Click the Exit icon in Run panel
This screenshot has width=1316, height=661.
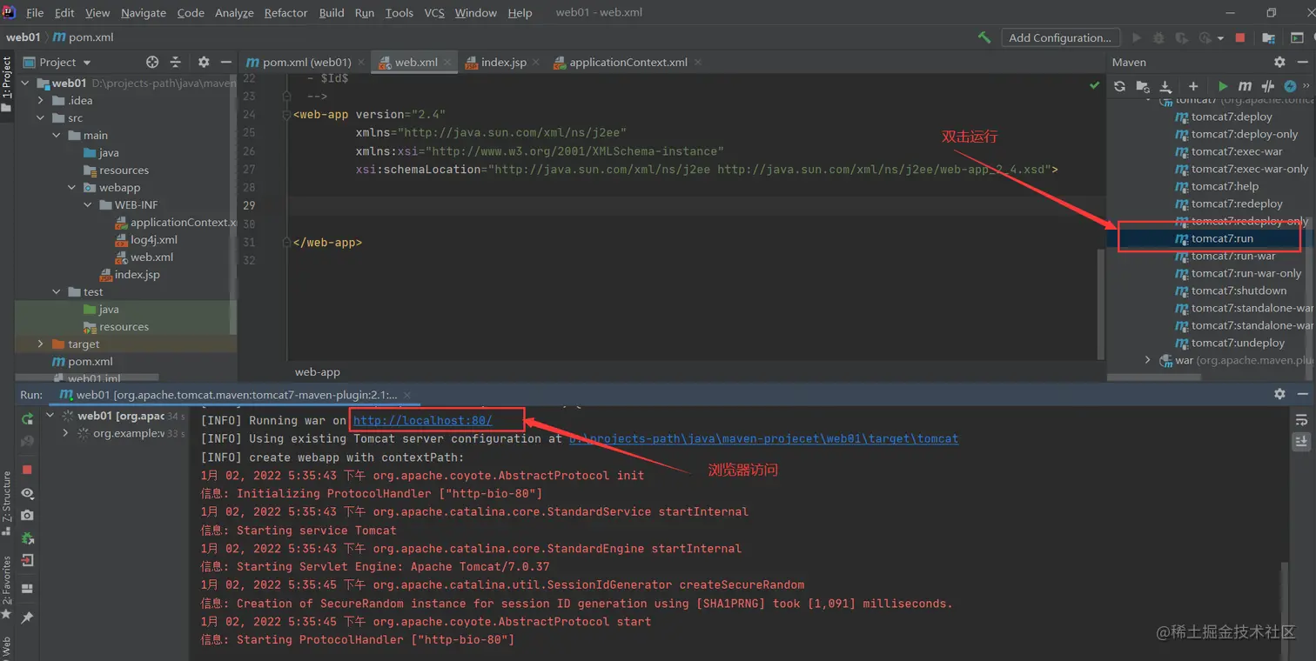pyautogui.click(x=27, y=561)
